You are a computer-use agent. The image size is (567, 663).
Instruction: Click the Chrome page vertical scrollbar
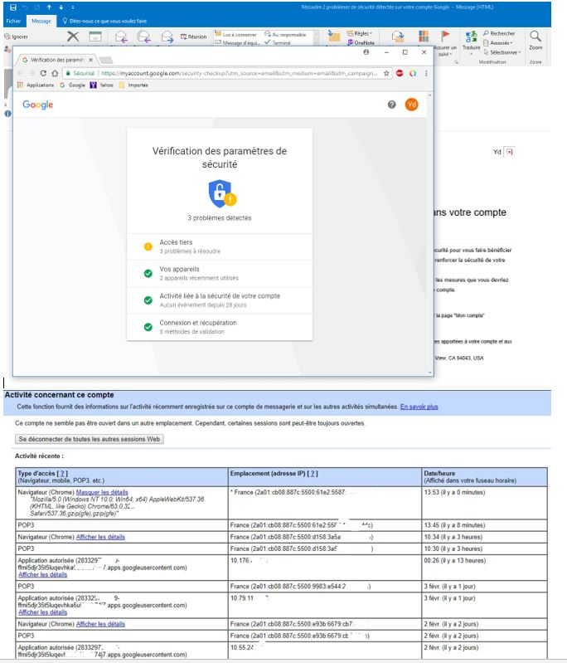430,233
